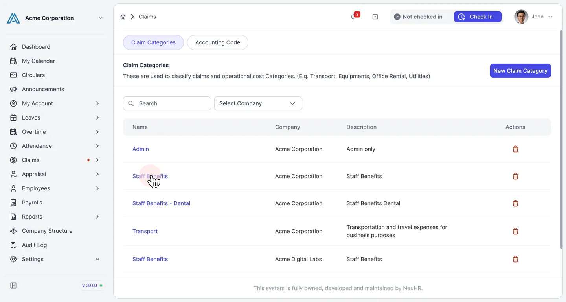The width and height of the screenshot is (566, 302).
Task: Click the Employees person icon
Action: (x=13, y=188)
